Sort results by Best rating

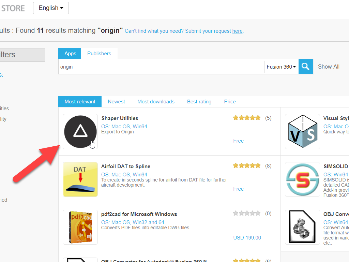[199, 102]
